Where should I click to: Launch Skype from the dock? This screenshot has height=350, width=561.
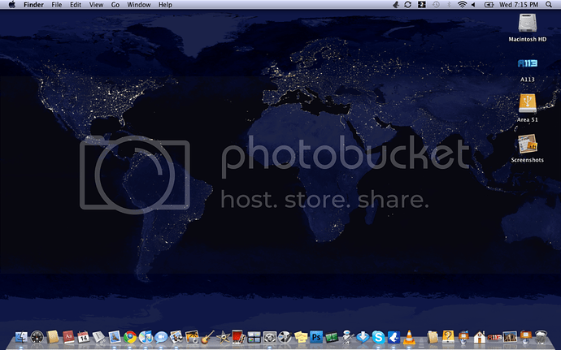click(x=378, y=336)
